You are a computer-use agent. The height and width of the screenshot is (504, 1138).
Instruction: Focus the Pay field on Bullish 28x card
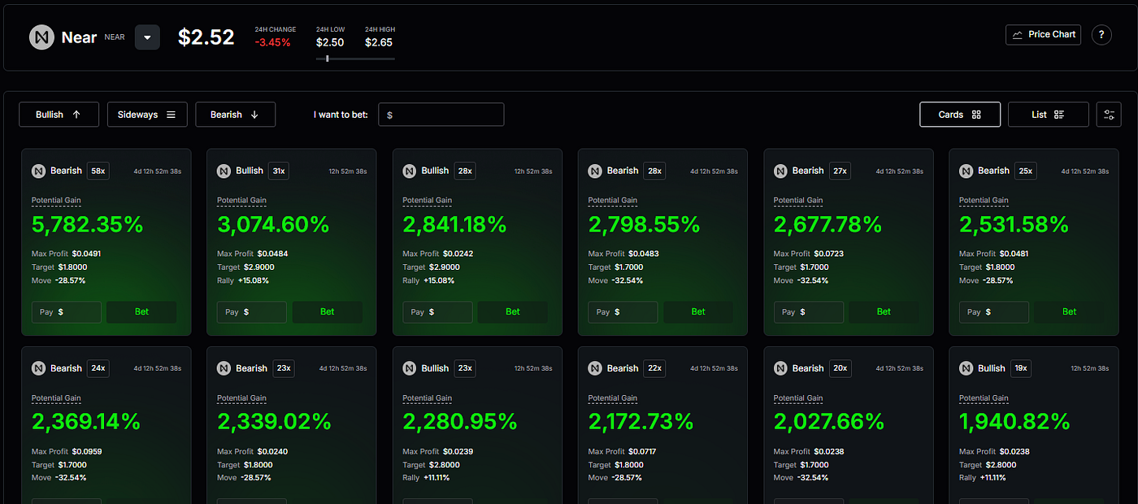437,312
